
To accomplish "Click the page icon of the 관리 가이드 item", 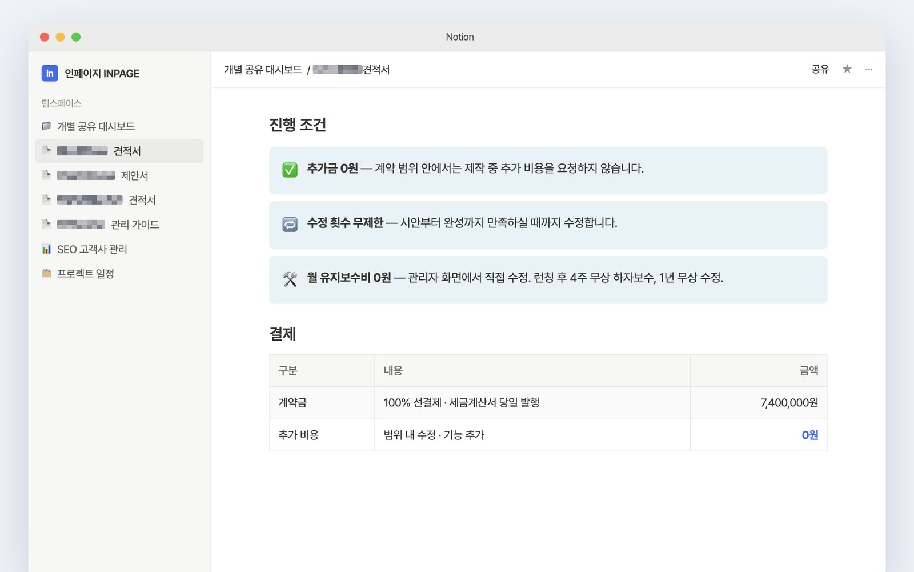I will [x=47, y=224].
